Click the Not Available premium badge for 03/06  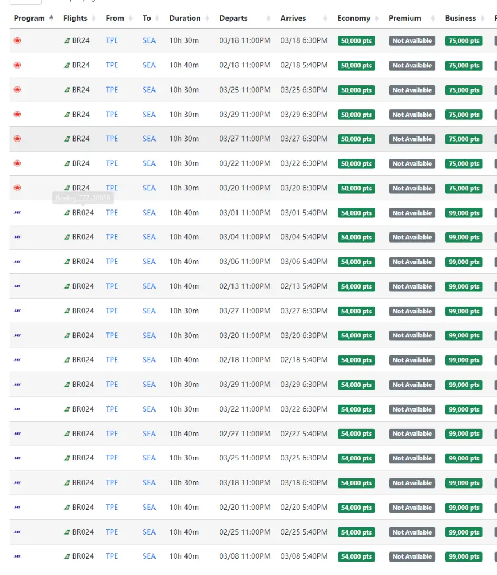(x=412, y=262)
